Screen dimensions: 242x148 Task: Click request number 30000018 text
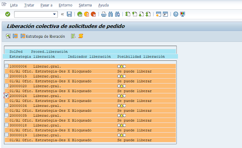[18, 125]
